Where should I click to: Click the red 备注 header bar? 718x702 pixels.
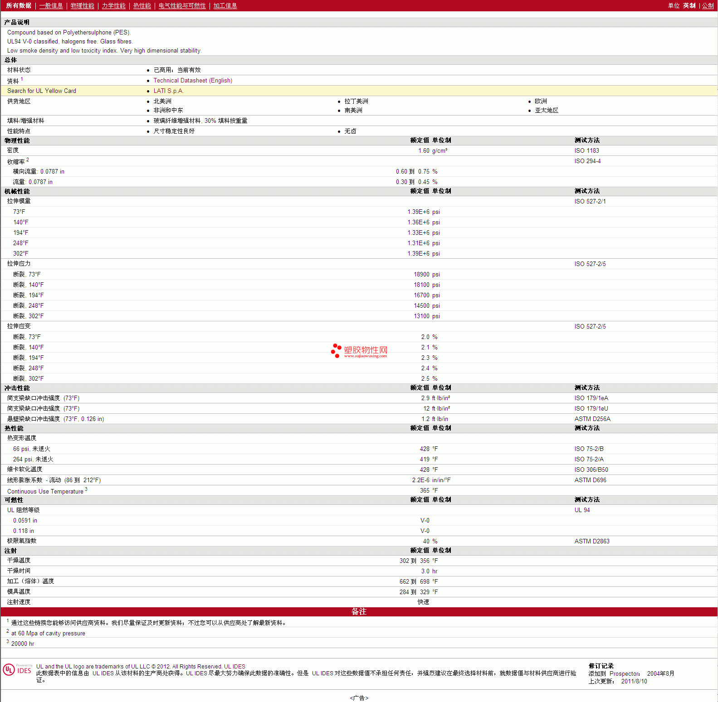(359, 611)
